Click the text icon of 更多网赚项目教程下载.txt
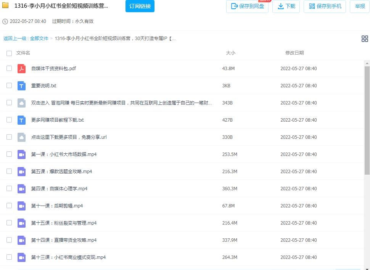Image resolution: width=370 pixels, height=270 pixels. click(21, 120)
